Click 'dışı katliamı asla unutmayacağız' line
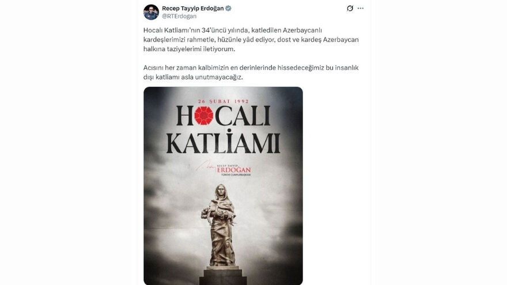The image size is (507, 285). (193, 77)
